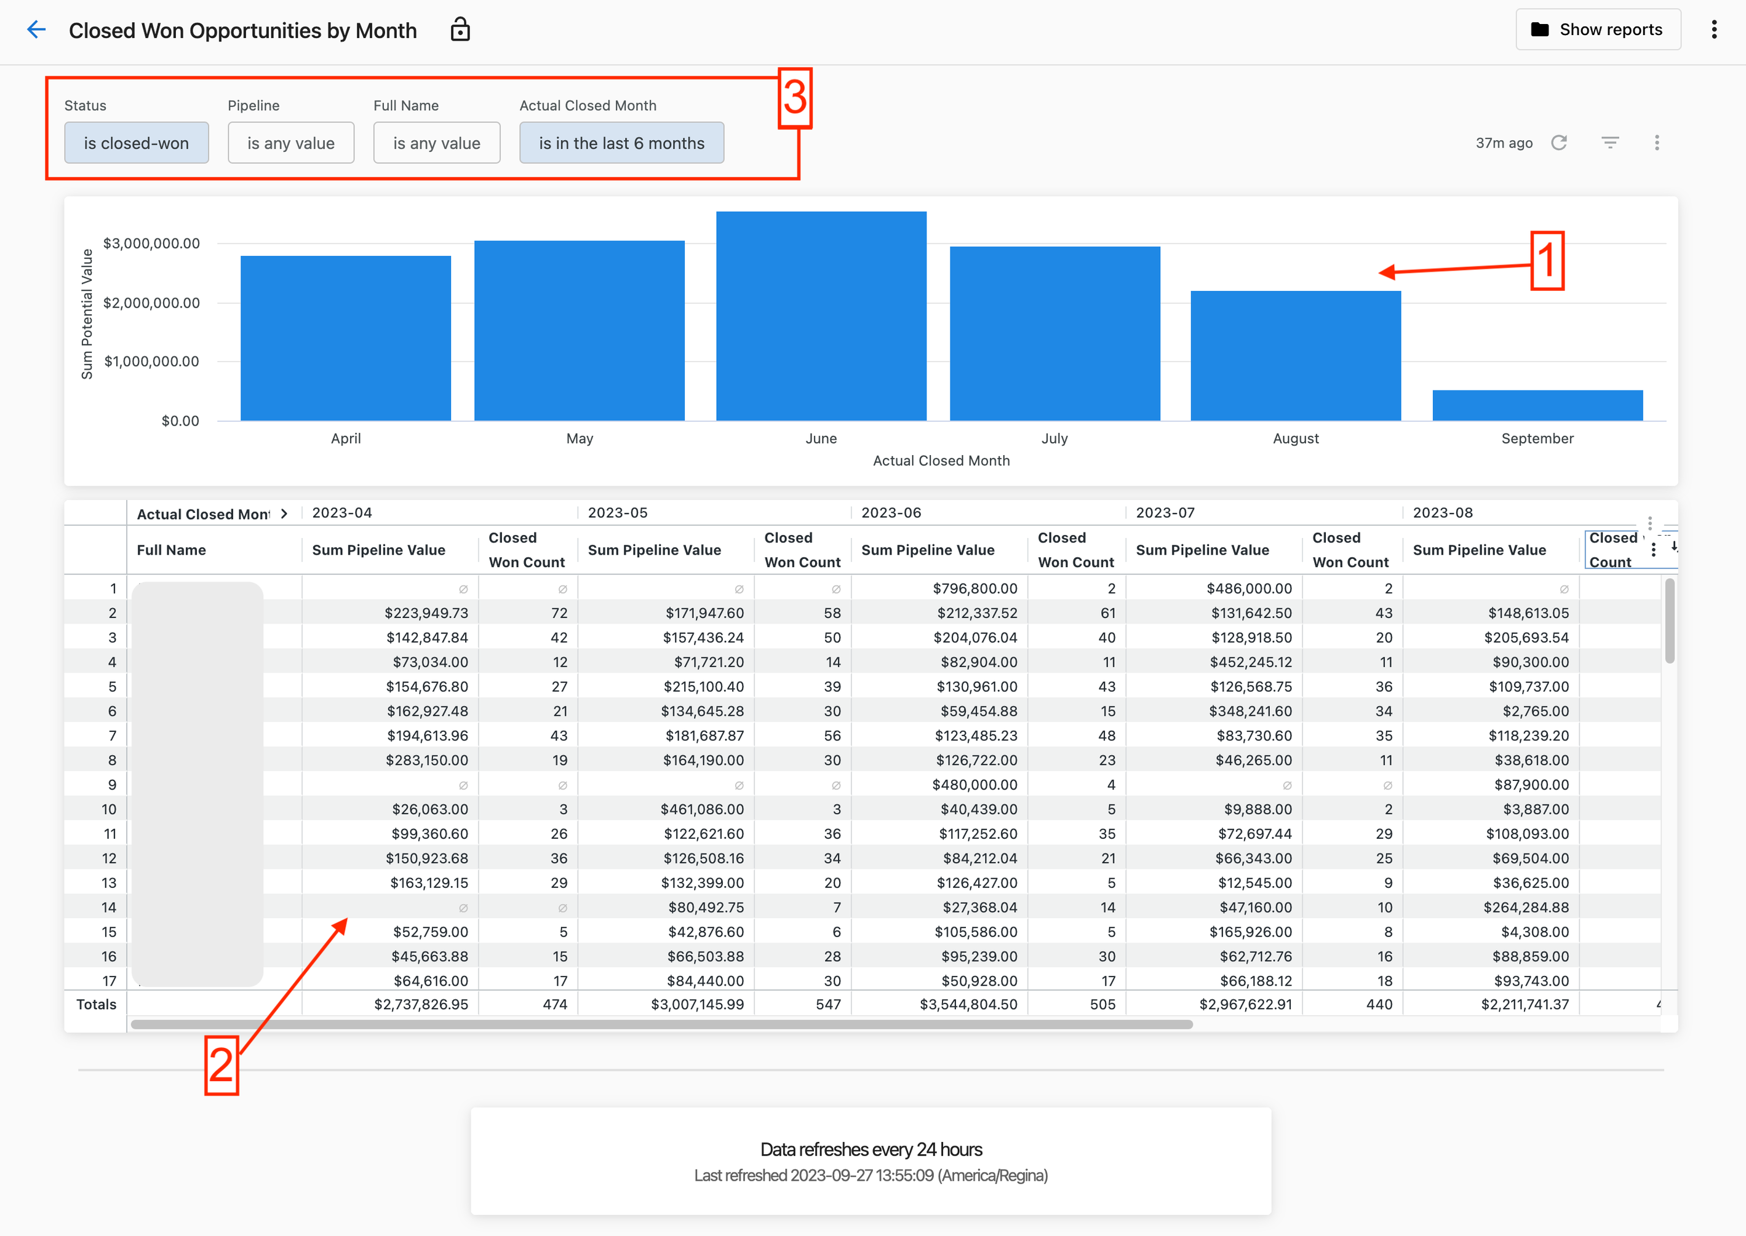Image resolution: width=1746 pixels, height=1236 pixels.
Task: Click cell $264,284.88
Action: click(x=1526, y=907)
